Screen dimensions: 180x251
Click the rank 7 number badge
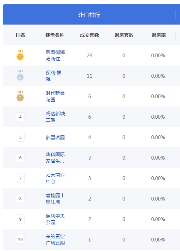pyautogui.click(x=20, y=178)
